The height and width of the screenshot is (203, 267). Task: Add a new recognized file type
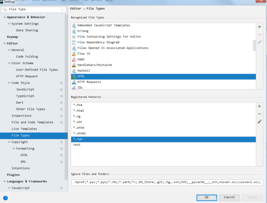[260, 27]
